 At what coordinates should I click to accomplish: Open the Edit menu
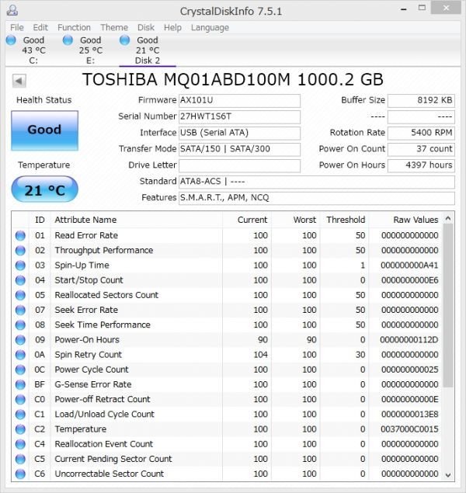click(x=40, y=28)
